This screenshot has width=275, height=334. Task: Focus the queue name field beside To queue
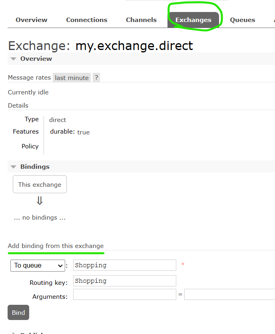[x=124, y=265]
